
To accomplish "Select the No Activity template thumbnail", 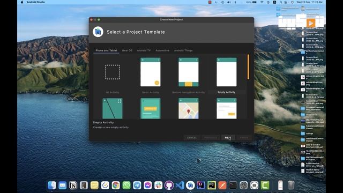I will coord(113,72).
